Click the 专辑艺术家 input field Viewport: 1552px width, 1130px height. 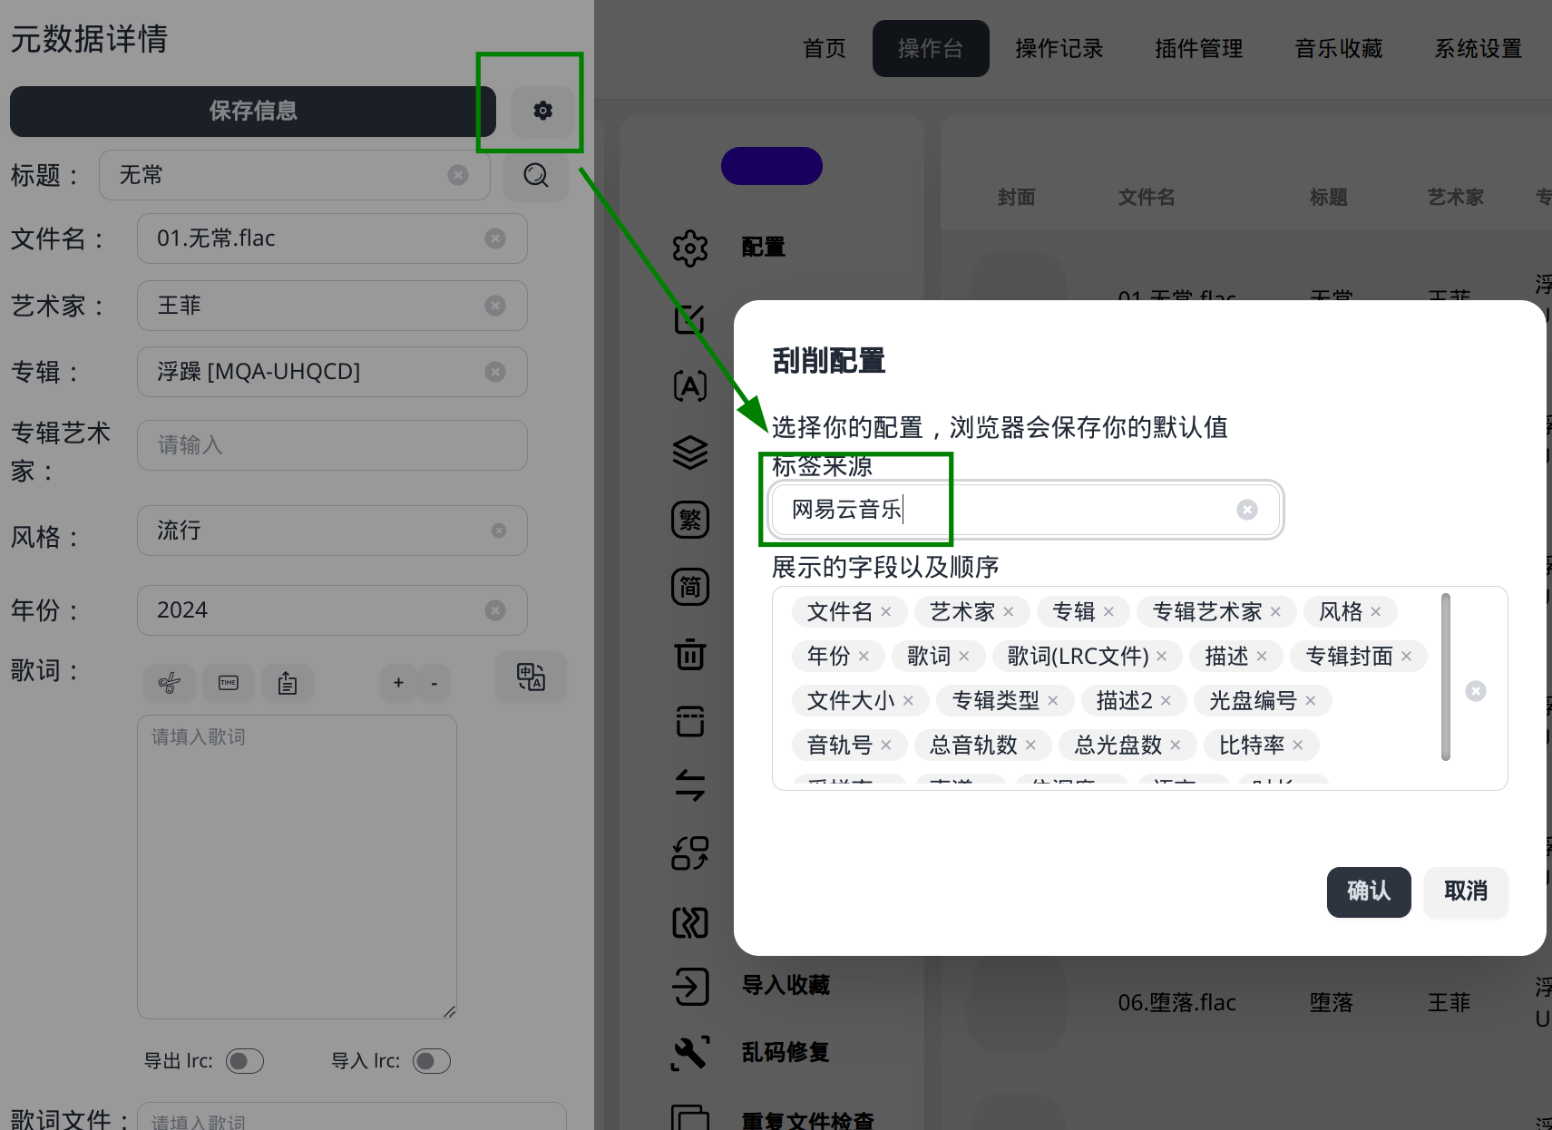tap(332, 445)
